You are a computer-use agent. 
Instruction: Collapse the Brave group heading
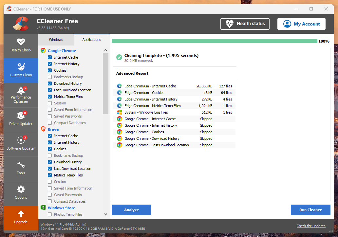[53, 129]
